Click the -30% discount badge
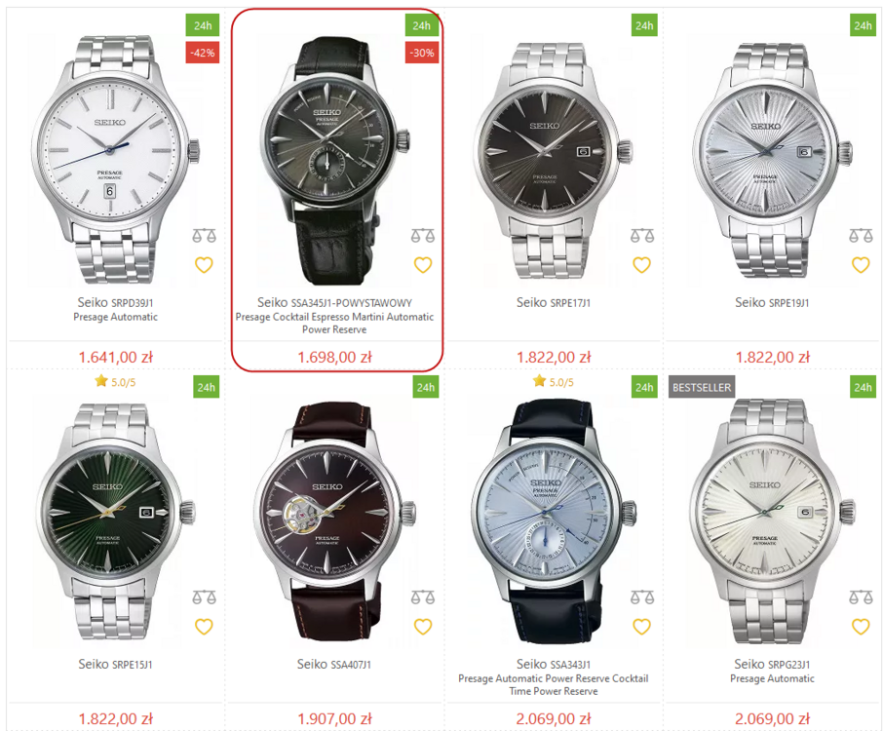883x731 pixels. [x=422, y=53]
